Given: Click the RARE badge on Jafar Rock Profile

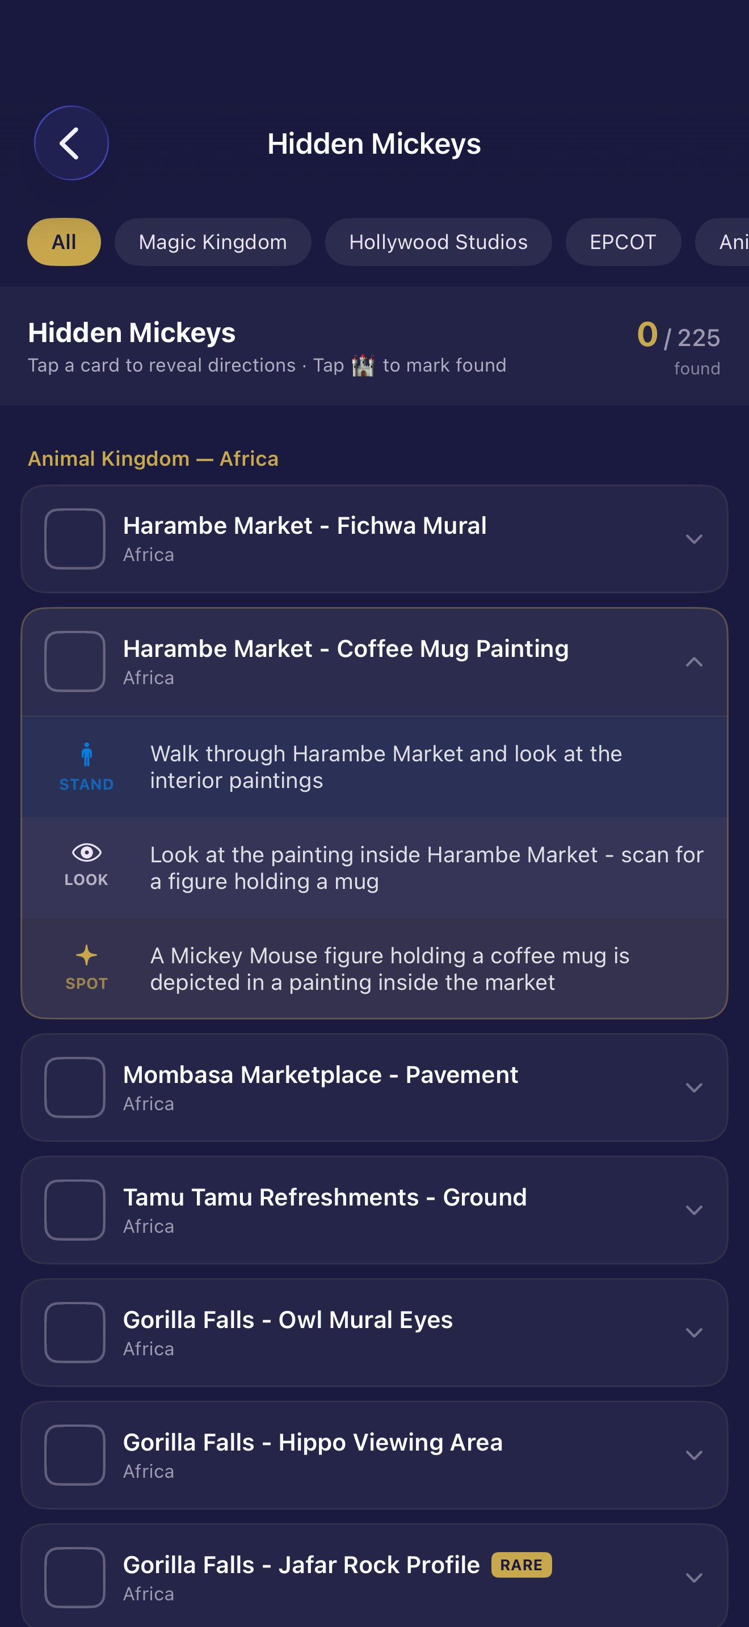Looking at the screenshot, I should (x=521, y=1565).
